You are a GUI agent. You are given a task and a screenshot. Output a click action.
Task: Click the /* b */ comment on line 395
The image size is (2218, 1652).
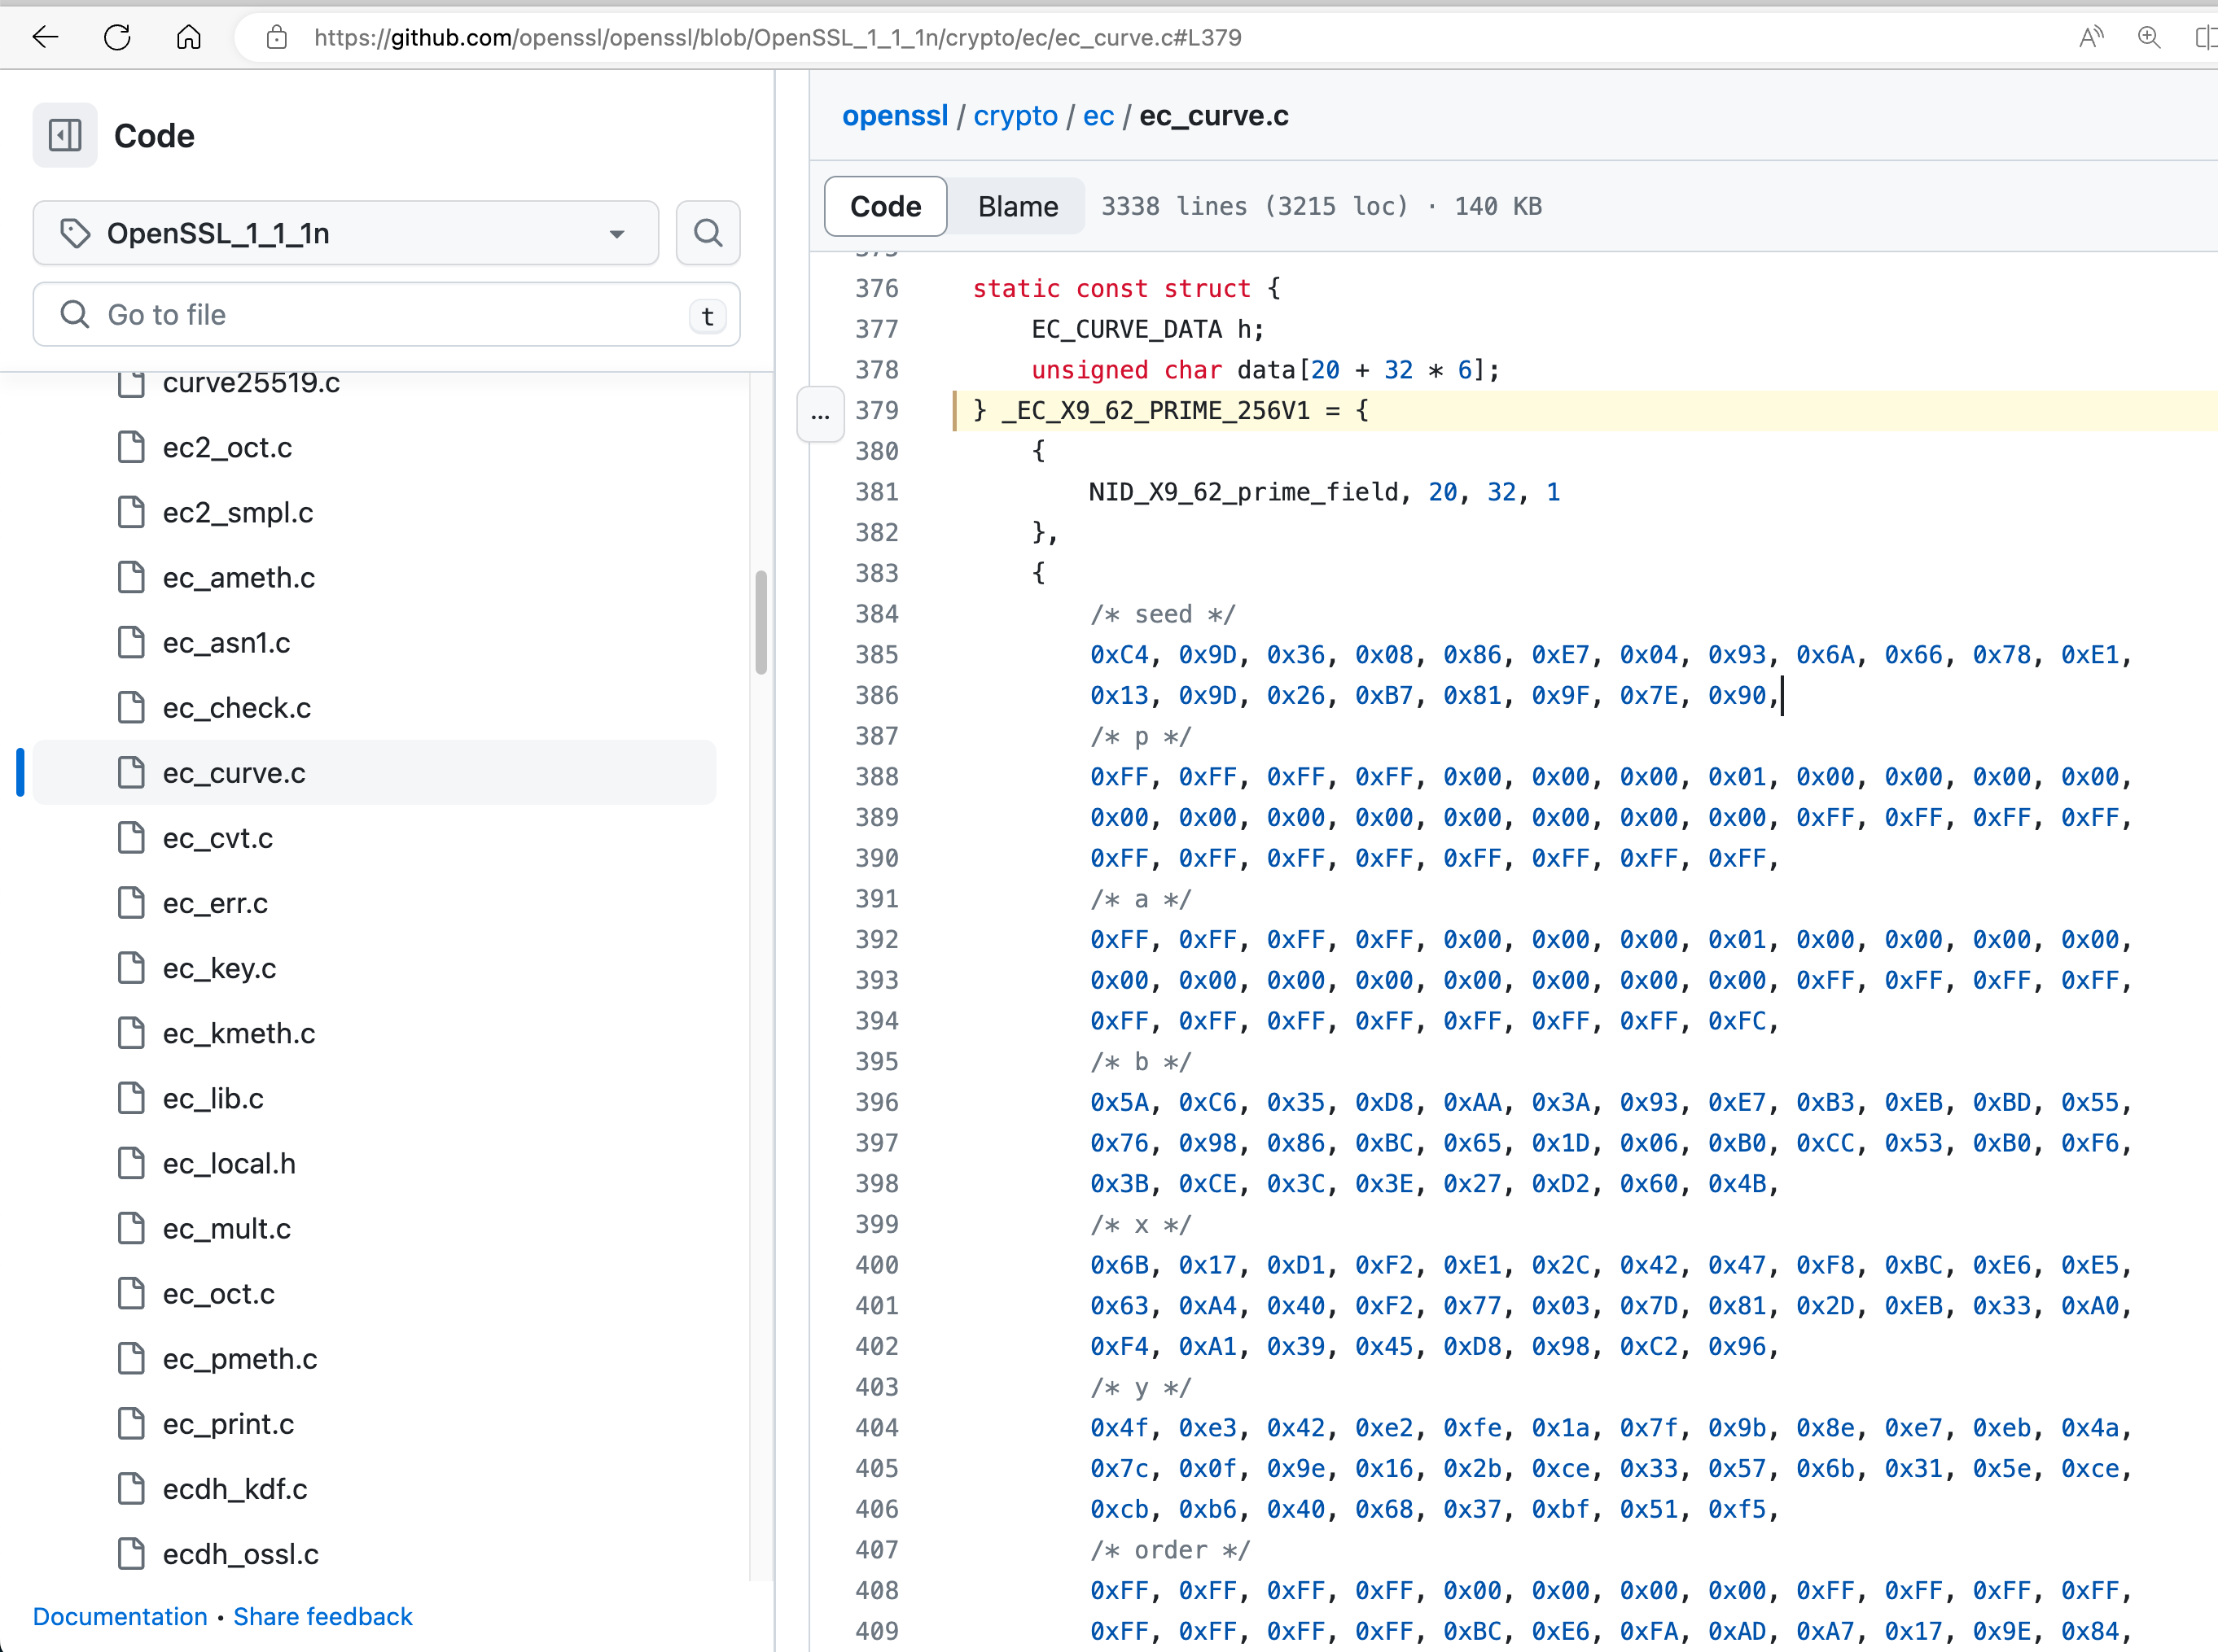pyautogui.click(x=1142, y=1062)
